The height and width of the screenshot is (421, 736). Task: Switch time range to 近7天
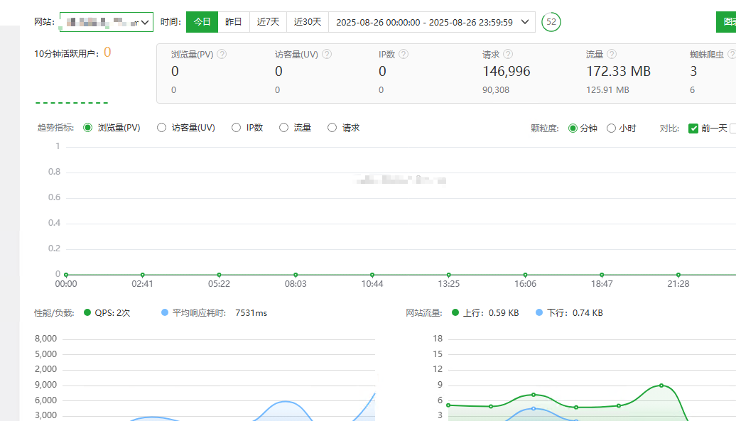click(x=268, y=22)
